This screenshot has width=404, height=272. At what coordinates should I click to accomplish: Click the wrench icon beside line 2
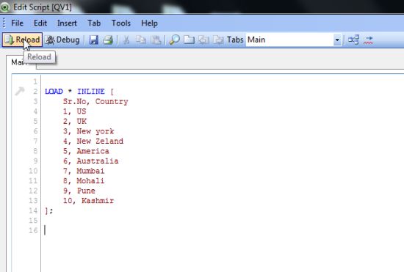[20, 91]
